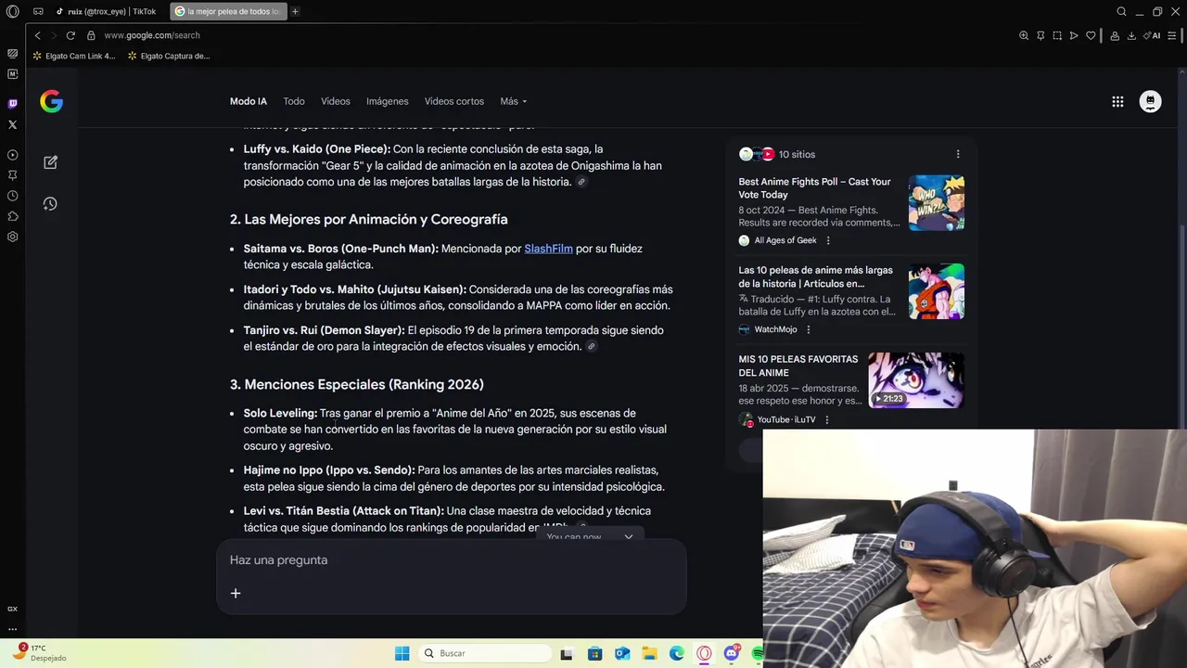Open X (Twitter) from Opera sidebar
The image size is (1187, 668).
(x=12, y=124)
